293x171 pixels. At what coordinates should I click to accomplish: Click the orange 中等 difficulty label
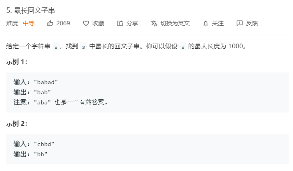point(29,23)
